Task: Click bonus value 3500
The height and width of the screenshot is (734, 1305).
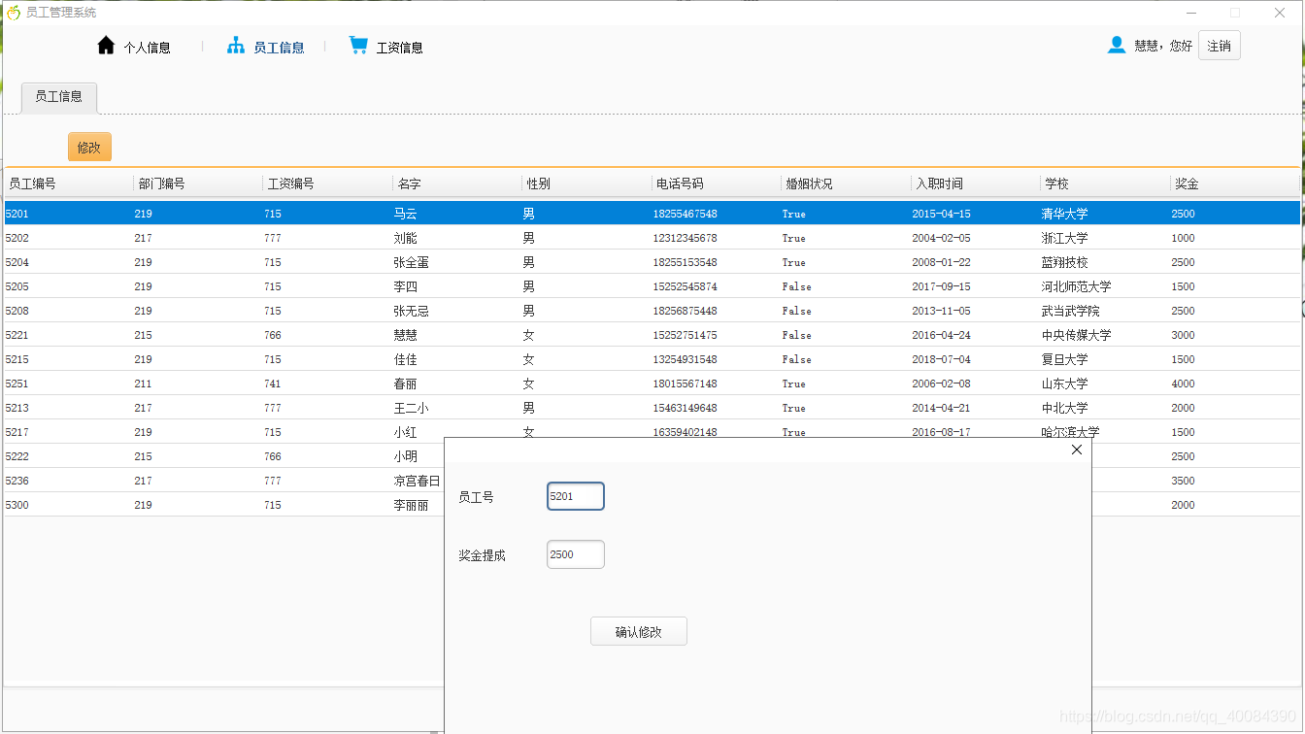Action: [1183, 481]
